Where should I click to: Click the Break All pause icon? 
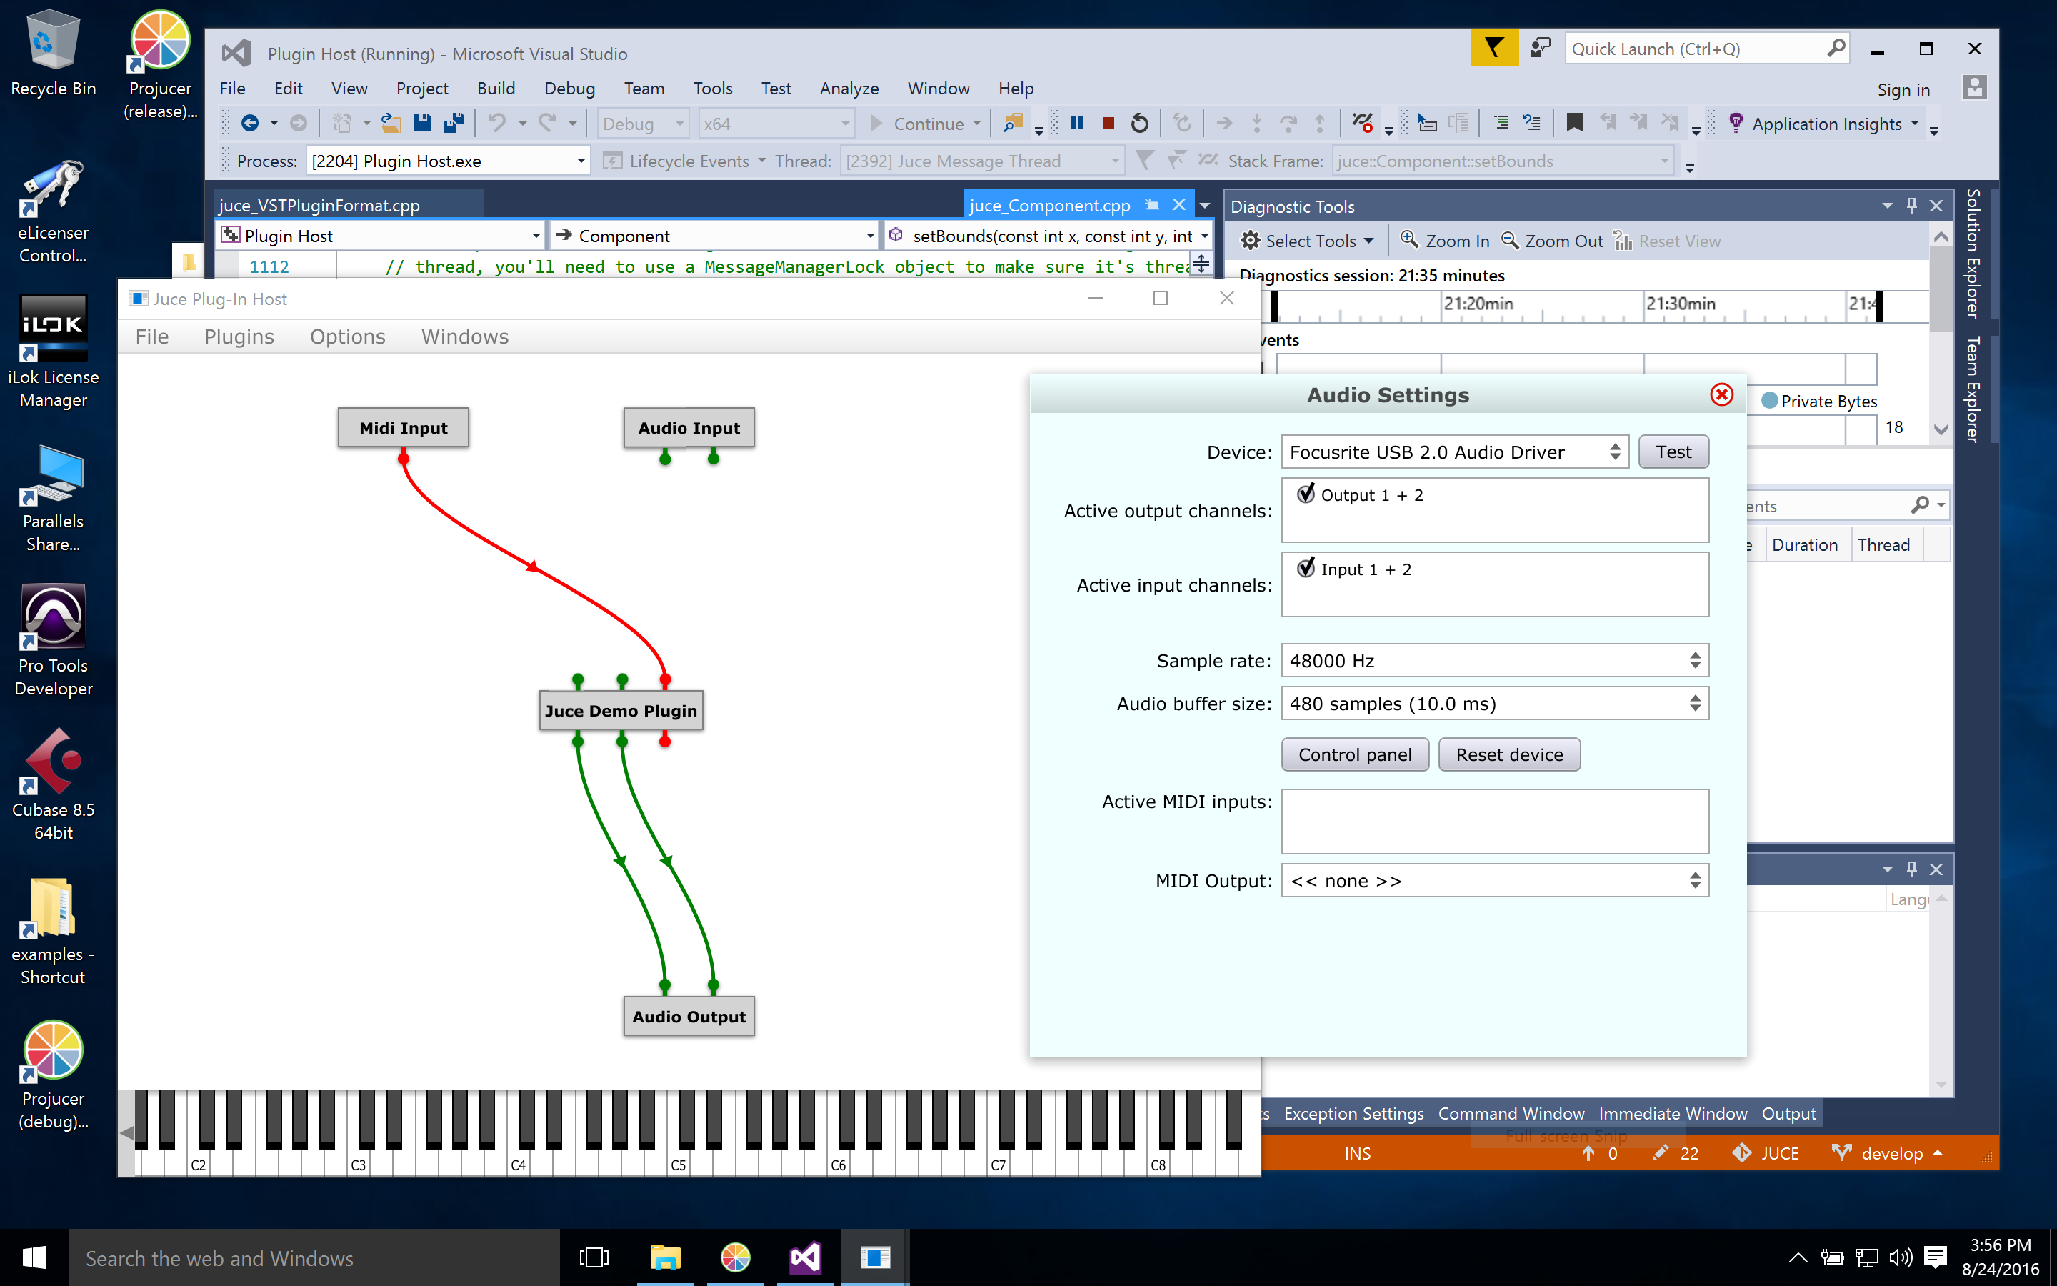[x=1077, y=124]
